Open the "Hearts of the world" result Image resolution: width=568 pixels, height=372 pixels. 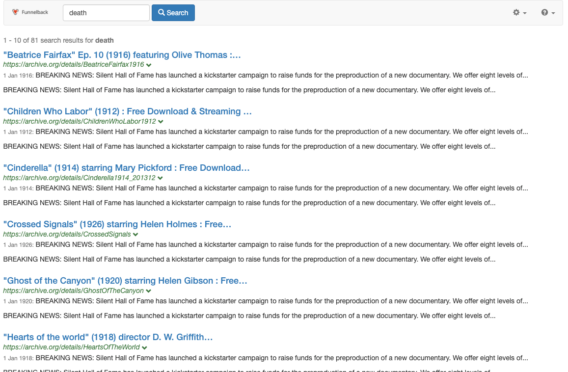(x=108, y=337)
